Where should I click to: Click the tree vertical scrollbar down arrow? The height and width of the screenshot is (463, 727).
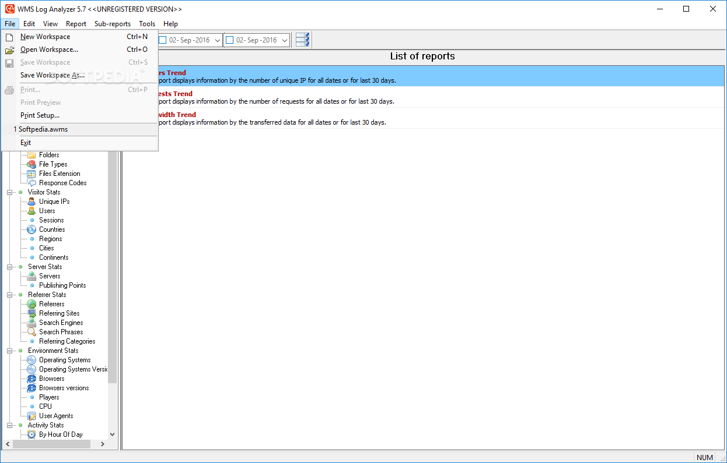[113, 434]
